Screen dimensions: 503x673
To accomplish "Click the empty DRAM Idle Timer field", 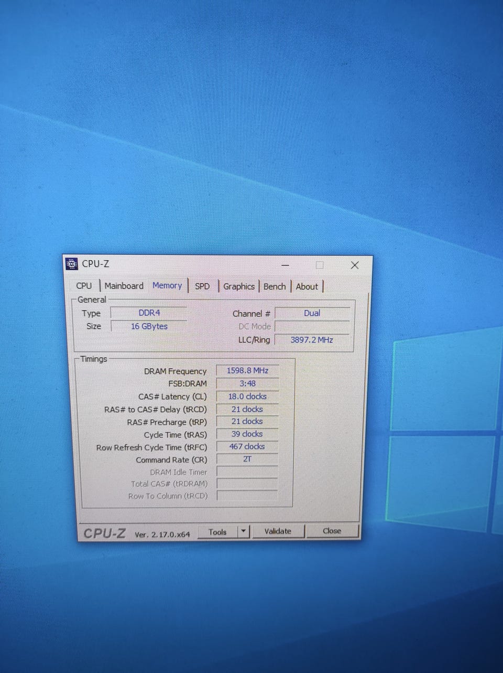I will point(247,472).
